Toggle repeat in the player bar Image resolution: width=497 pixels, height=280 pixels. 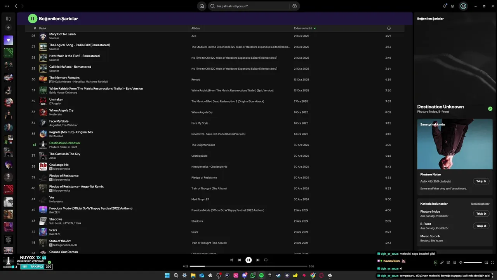266,260
